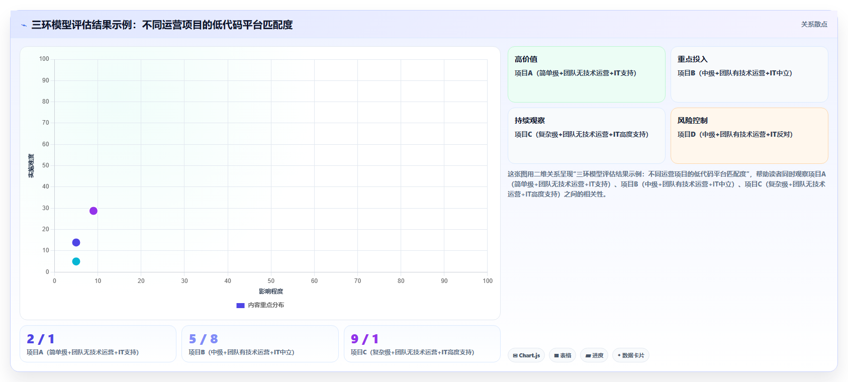
Task: Click text 项目D（中级+团队有技术运营+IT反对）
Action: coord(735,134)
